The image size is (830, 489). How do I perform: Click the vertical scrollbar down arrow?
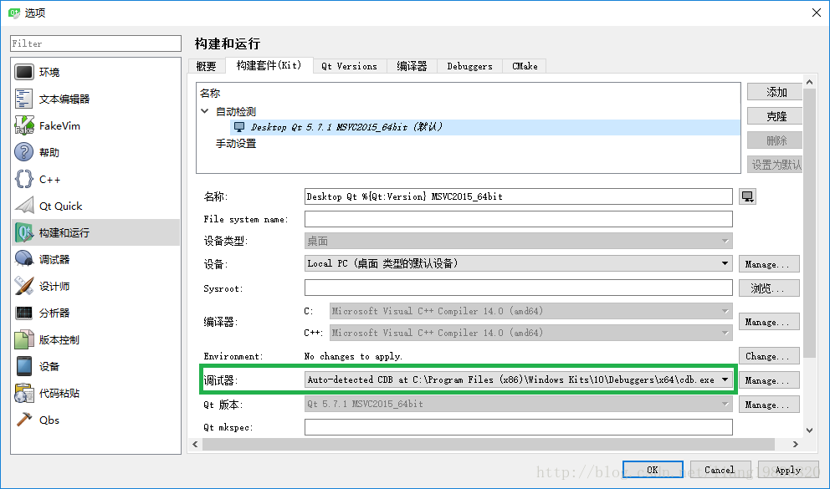(809, 430)
